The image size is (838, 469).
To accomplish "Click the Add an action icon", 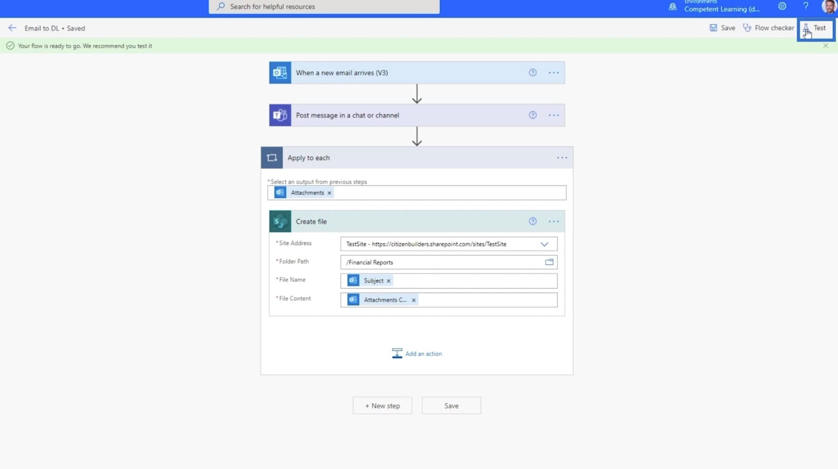I will point(397,354).
